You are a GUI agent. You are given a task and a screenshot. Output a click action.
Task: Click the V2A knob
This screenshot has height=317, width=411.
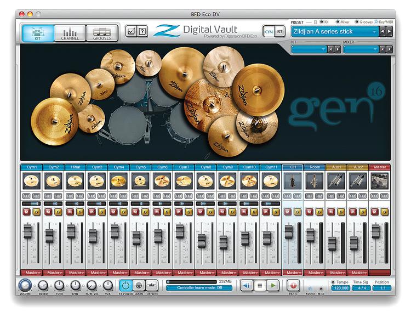pos(108,285)
